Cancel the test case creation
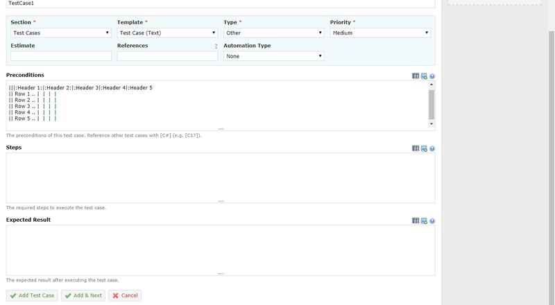555x305 pixels. pyautogui.click(x=125, y=295)
